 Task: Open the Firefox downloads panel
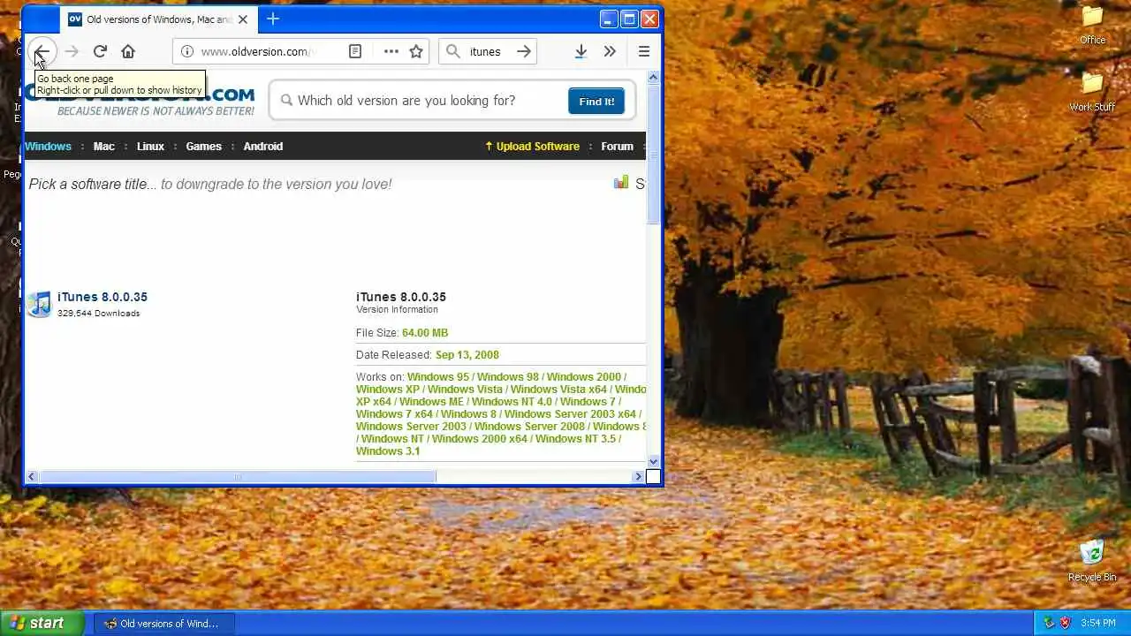coord(581,51)
